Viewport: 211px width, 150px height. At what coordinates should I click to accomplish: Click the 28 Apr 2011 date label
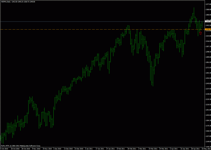(194, 149)
